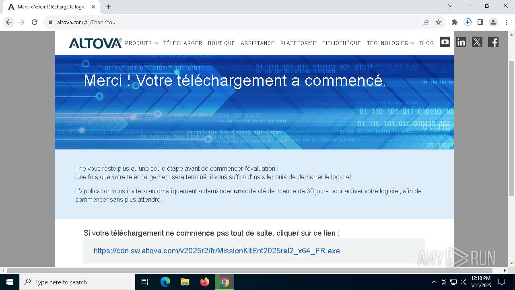515x290 pixels.
Task: Open TÉLÉCHARGER nav item
Action: coord(183,43)
